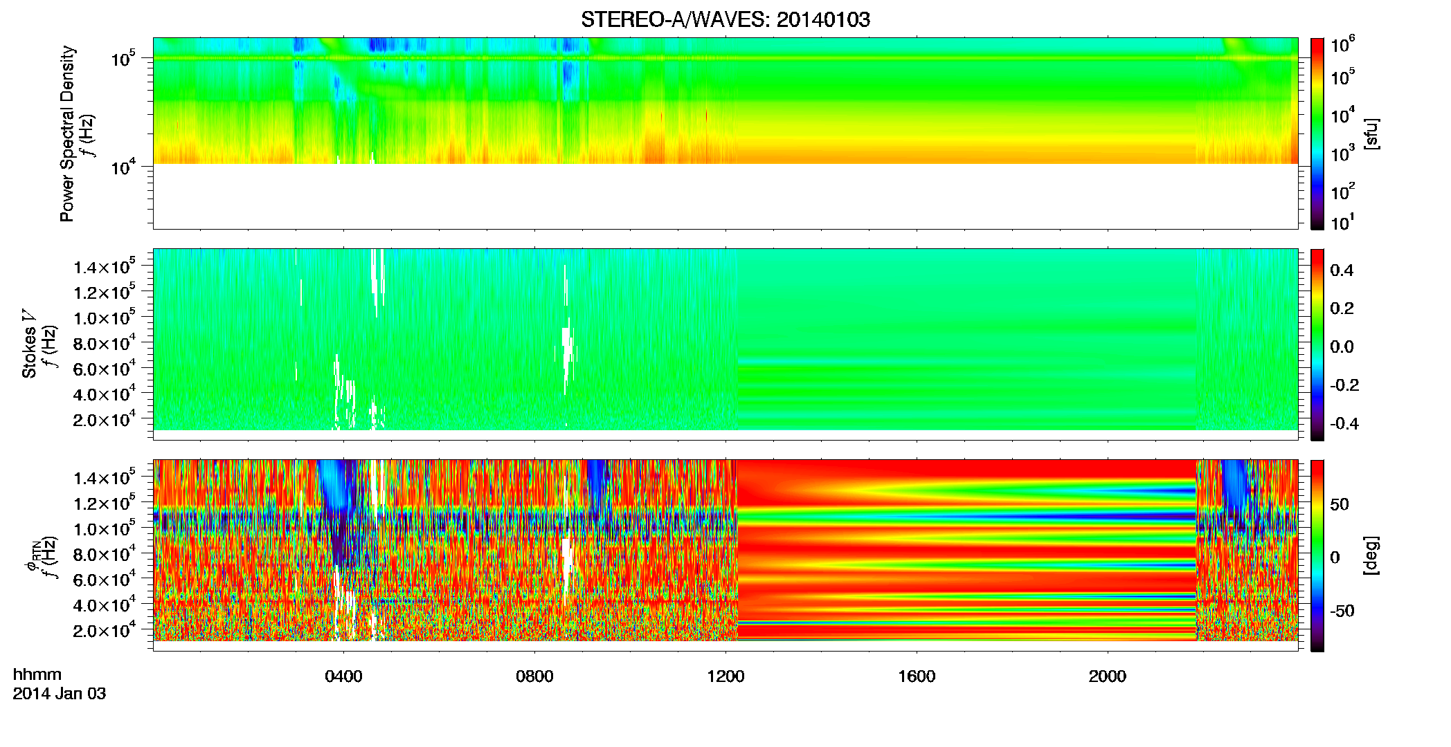Click the 0800 time tick label

point(534,676)
